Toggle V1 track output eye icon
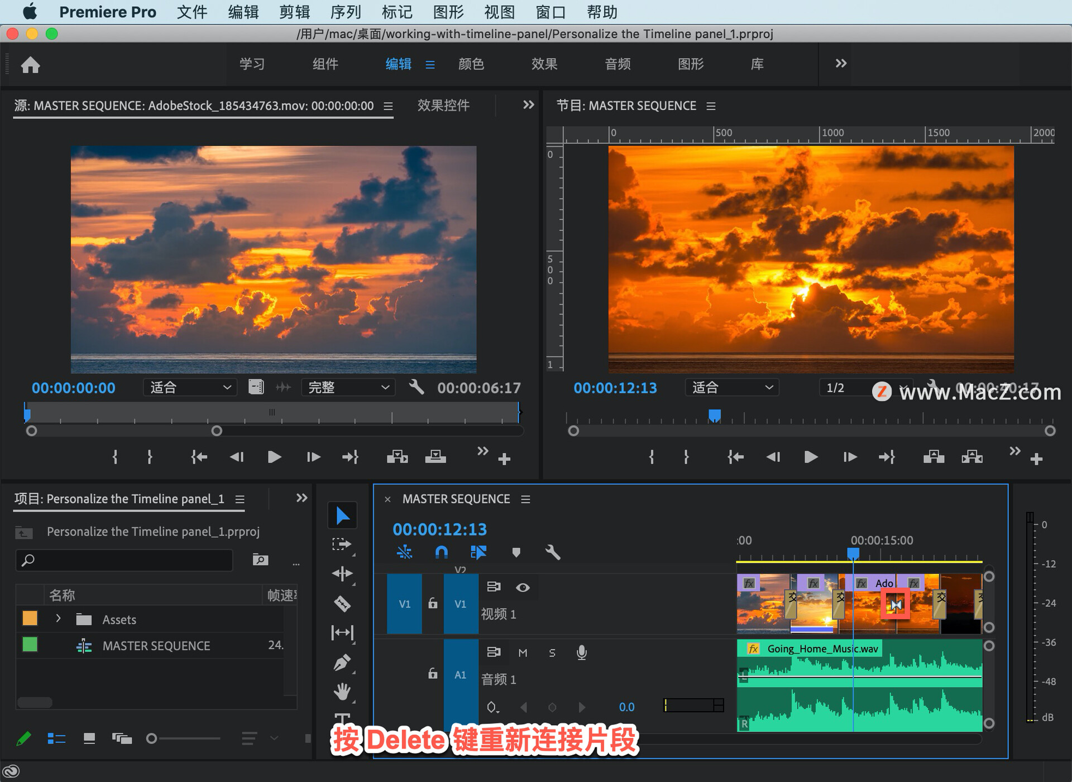Viewport: 1072px width, 782px height. pyautogui.click(x=523, y=587)
